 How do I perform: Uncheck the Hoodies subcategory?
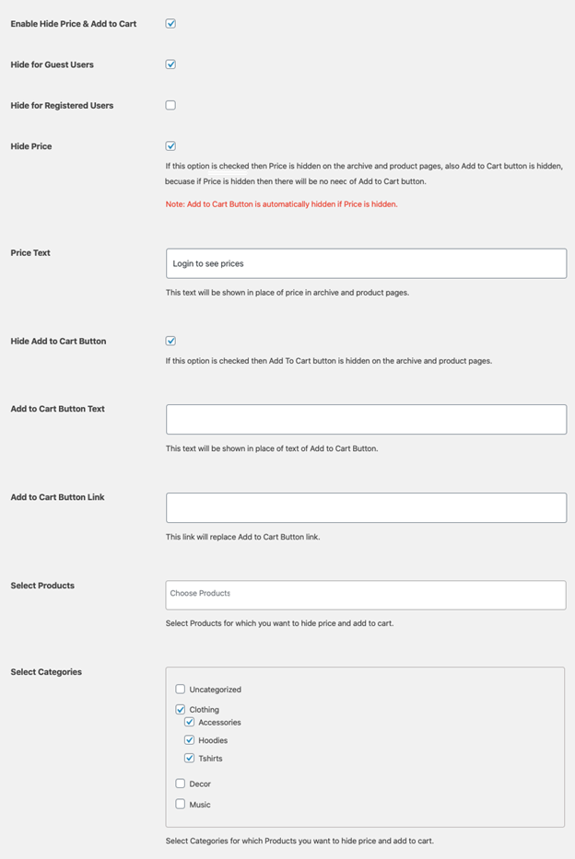coord(190,740)
